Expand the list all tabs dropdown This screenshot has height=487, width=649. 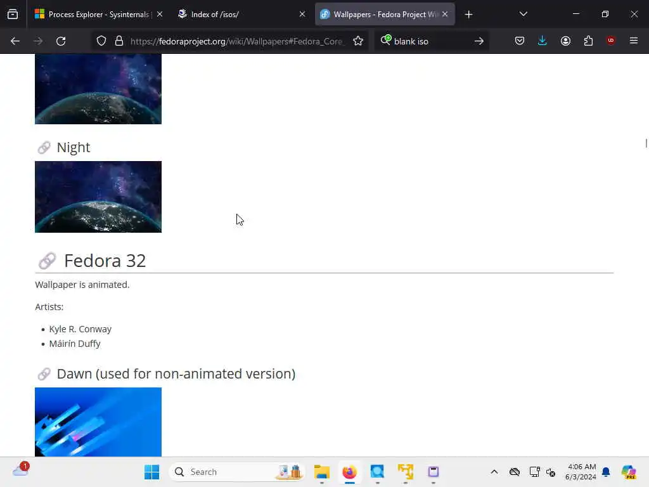click(x=523, y=15)
